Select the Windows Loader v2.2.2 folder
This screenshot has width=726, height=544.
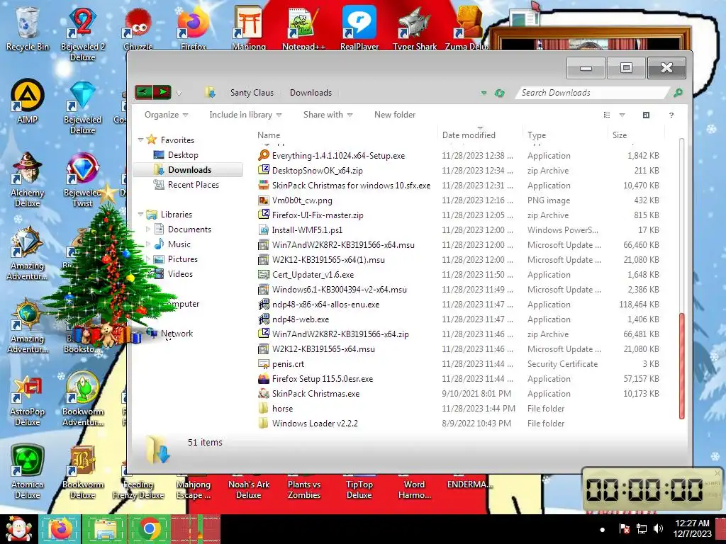pyautogui.click(x=315, y=424)
